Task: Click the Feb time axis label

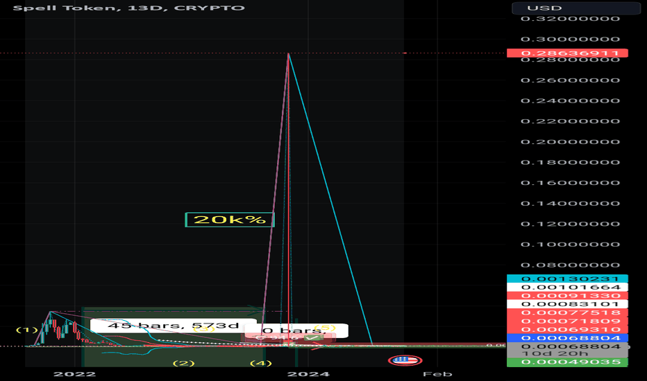Action: (437, 374)
